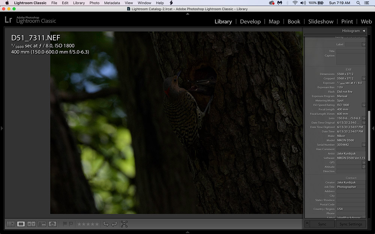Open Compare view (XY) icon

[31, 224]
